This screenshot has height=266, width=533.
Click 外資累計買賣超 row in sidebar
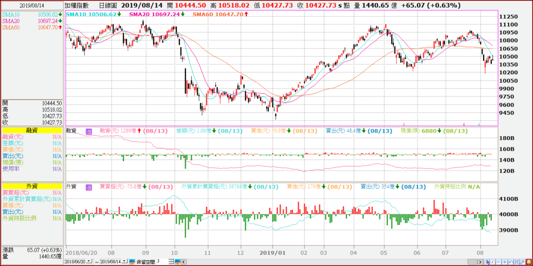[32, 199]
